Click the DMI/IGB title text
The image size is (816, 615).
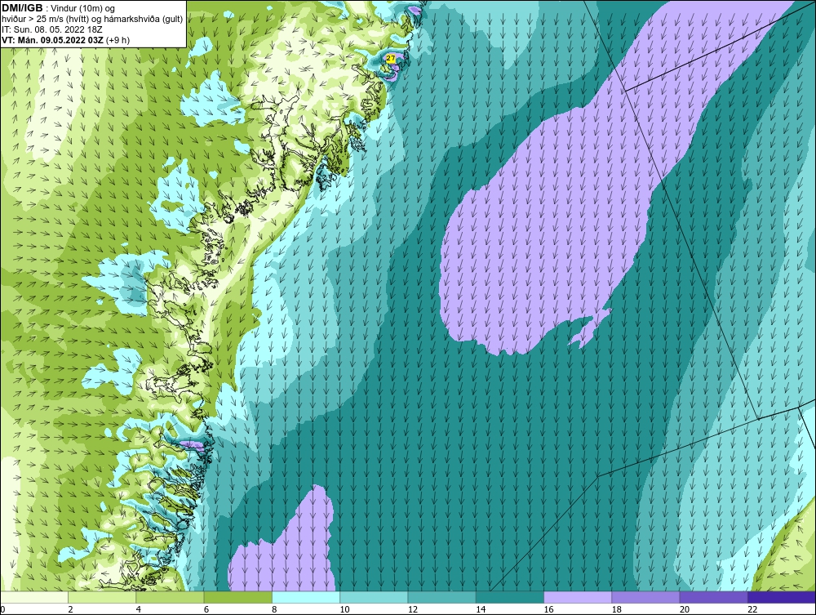coord(22,8)
